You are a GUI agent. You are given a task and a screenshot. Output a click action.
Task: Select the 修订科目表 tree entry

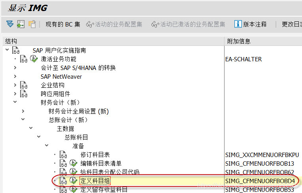pyautogui.click(x=95, y=155)
